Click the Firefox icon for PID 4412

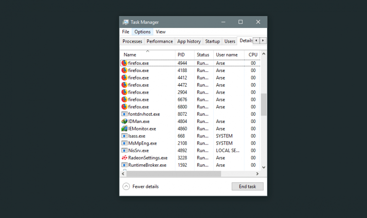pyautogui.click(x=124, y=78)
